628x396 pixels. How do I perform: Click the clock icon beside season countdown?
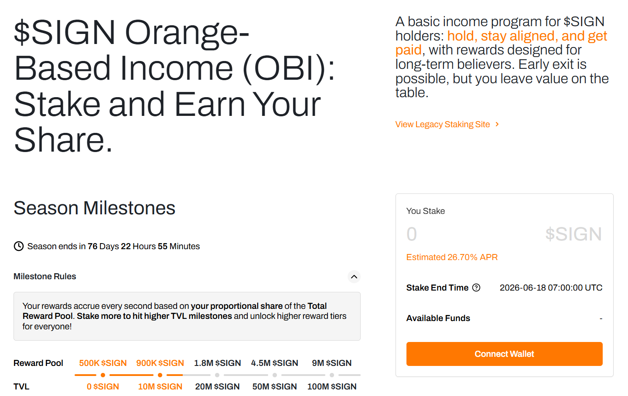click(x=19, y=246)
